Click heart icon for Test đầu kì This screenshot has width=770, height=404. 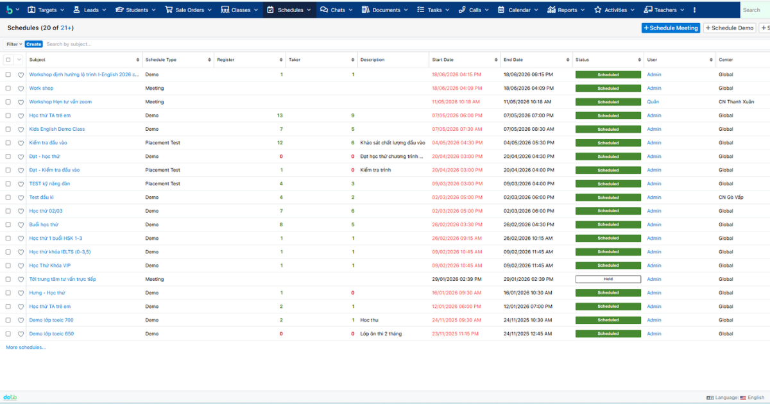(x=21, y=198)
